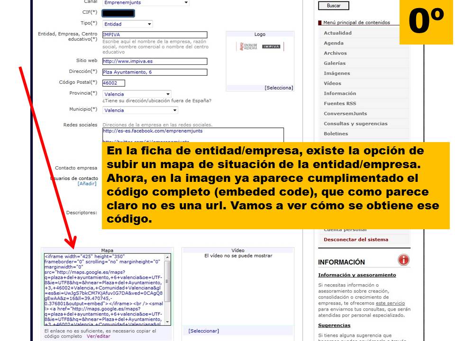
Task: Click the Sitio web input field
Action: 155,62
